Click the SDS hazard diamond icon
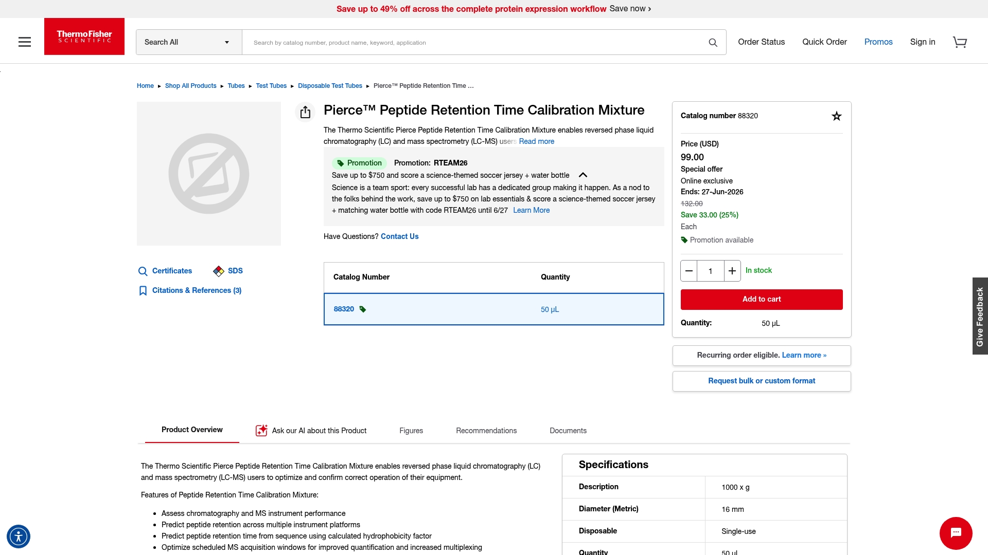 click(x=219, y=271)
